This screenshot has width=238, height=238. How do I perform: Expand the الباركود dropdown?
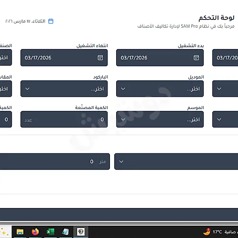tap(64, 89)
